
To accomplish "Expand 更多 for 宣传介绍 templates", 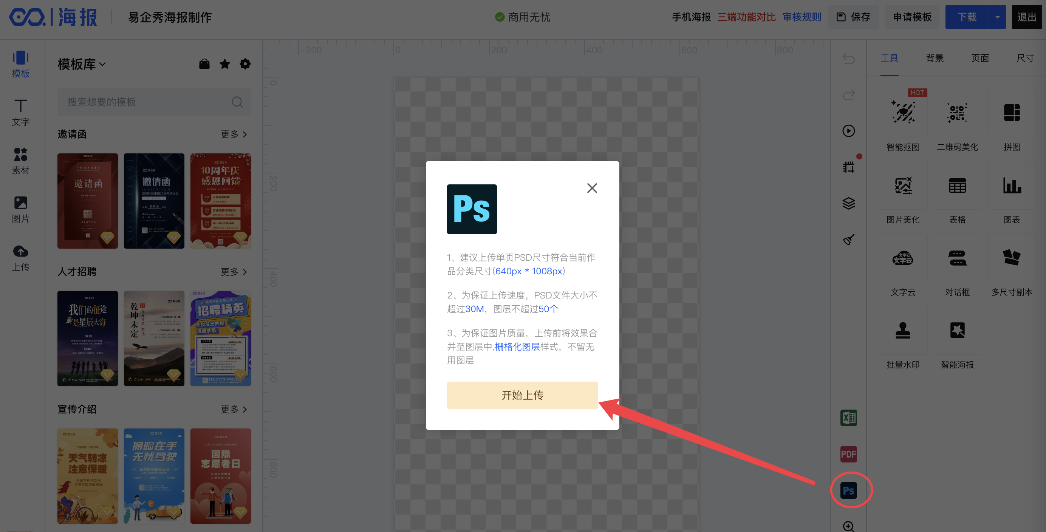I will [234, 409].
